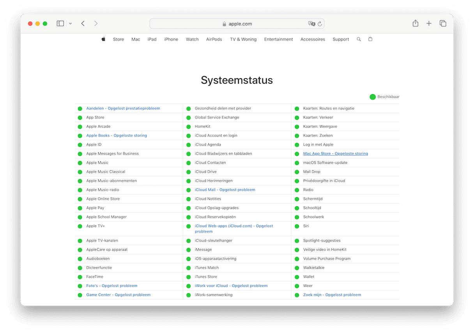Click the Share icon in toolbar
Screen dimensions: 474x333
pyautogui.click(x=416, y=23)
